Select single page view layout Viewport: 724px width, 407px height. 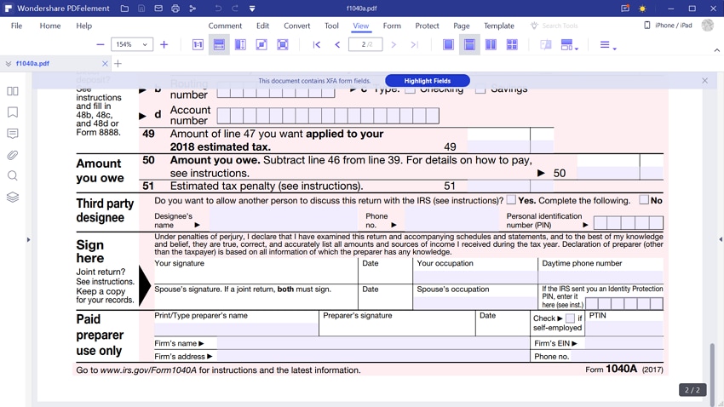pyautogui.click(x=448, y=45)
